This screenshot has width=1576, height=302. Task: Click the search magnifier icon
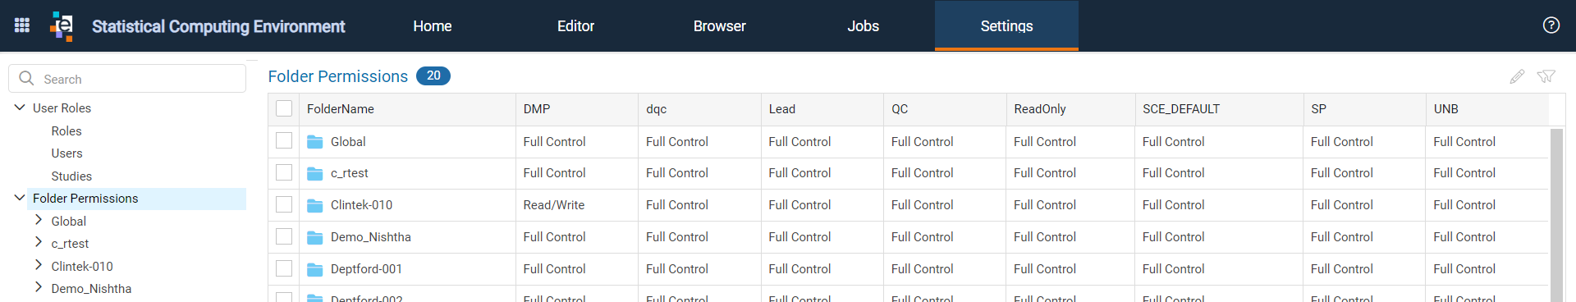26,78
